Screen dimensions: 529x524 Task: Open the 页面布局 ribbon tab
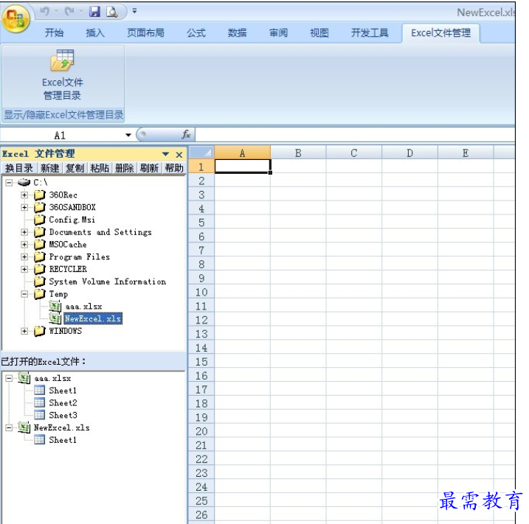146,32
